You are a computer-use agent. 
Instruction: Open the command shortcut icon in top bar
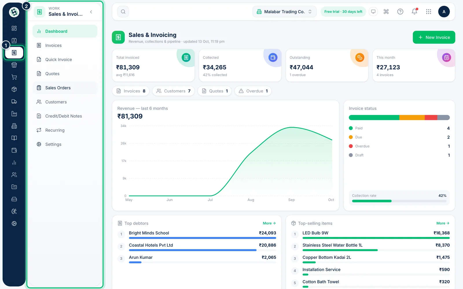386,12
